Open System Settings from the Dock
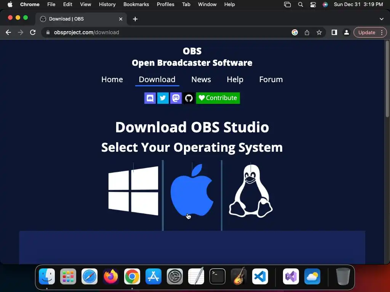Image resolution: width=390 pixels, height=292 pixels. pyautogui.click(x=174, y=276)
